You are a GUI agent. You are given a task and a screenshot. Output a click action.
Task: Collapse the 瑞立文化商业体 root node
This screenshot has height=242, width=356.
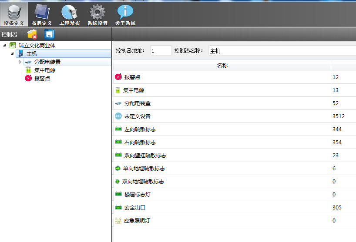pyautogui.click(x=4, y=46)
